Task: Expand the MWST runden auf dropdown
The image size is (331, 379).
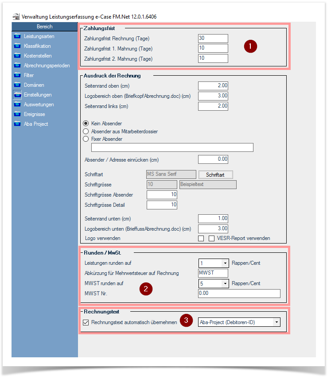Action: [225, 283]
